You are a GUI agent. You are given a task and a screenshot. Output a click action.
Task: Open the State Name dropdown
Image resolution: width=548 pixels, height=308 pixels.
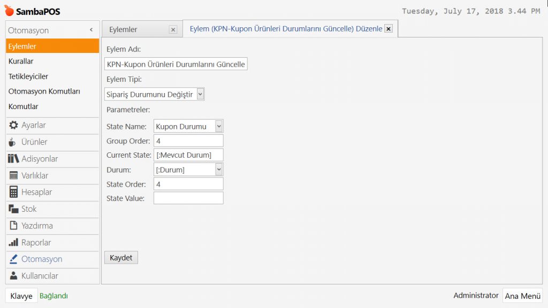click(x=218, y=126)
